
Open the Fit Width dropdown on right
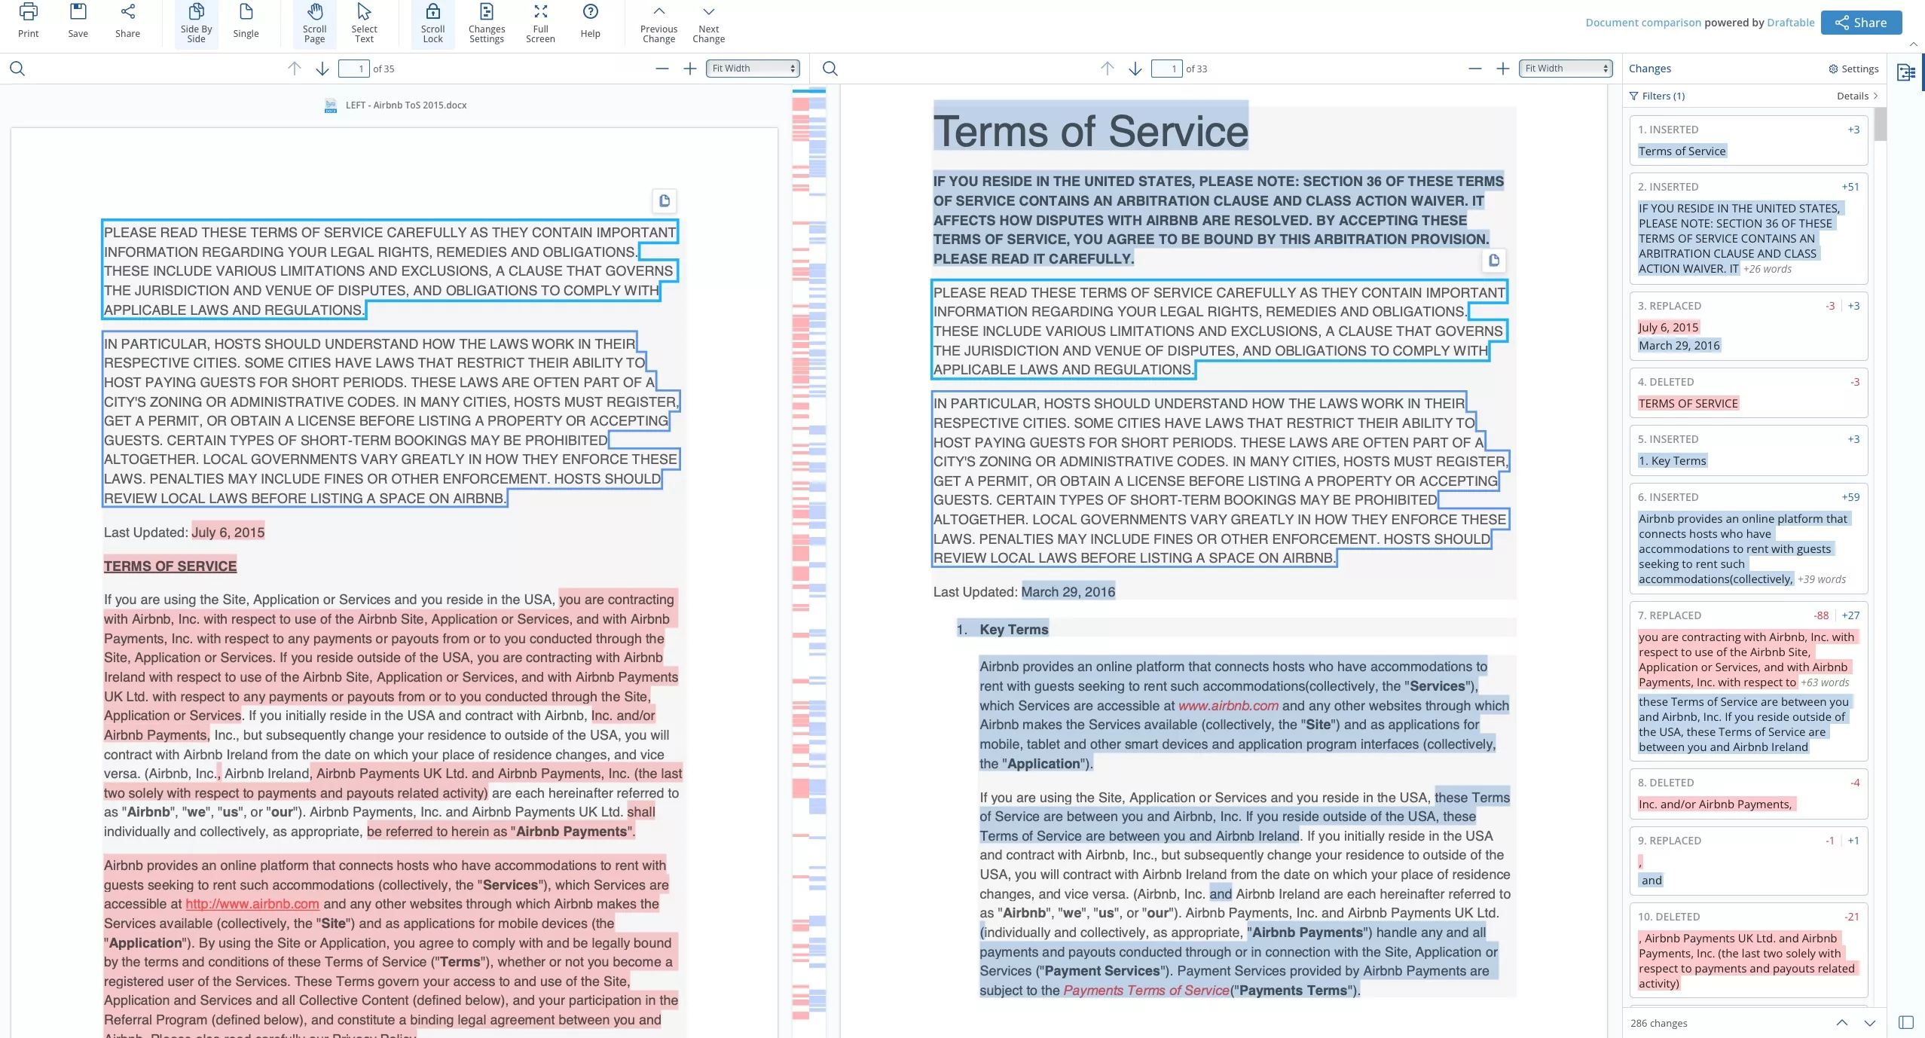pyautogui.click(x=1566, y=68)
